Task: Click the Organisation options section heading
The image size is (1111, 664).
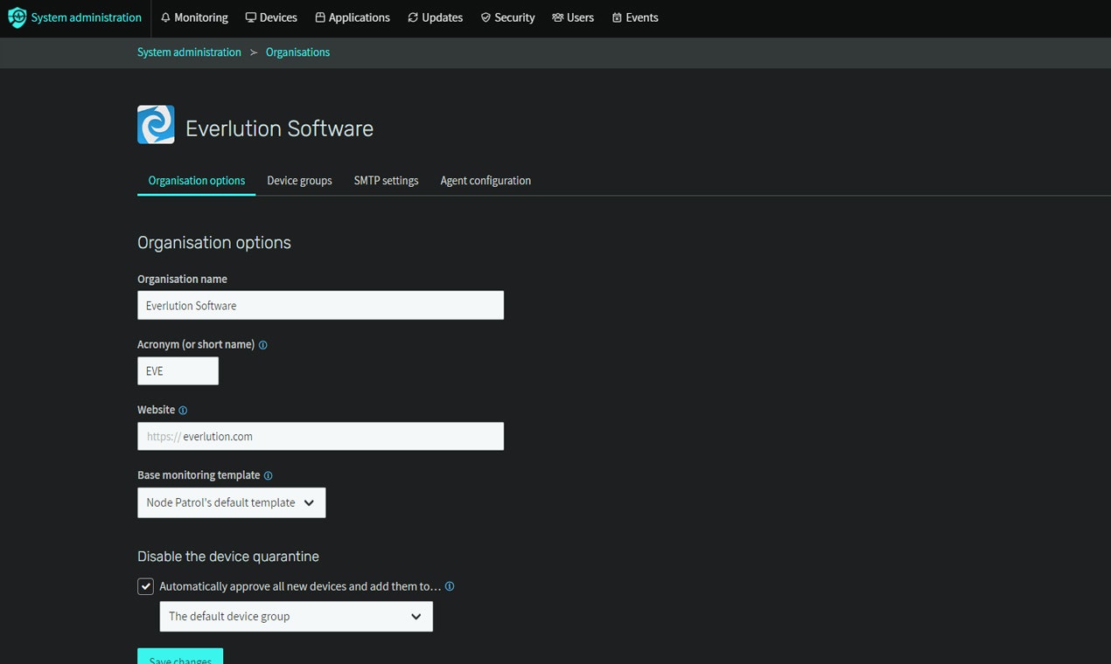Action: (x=214, y=243)
